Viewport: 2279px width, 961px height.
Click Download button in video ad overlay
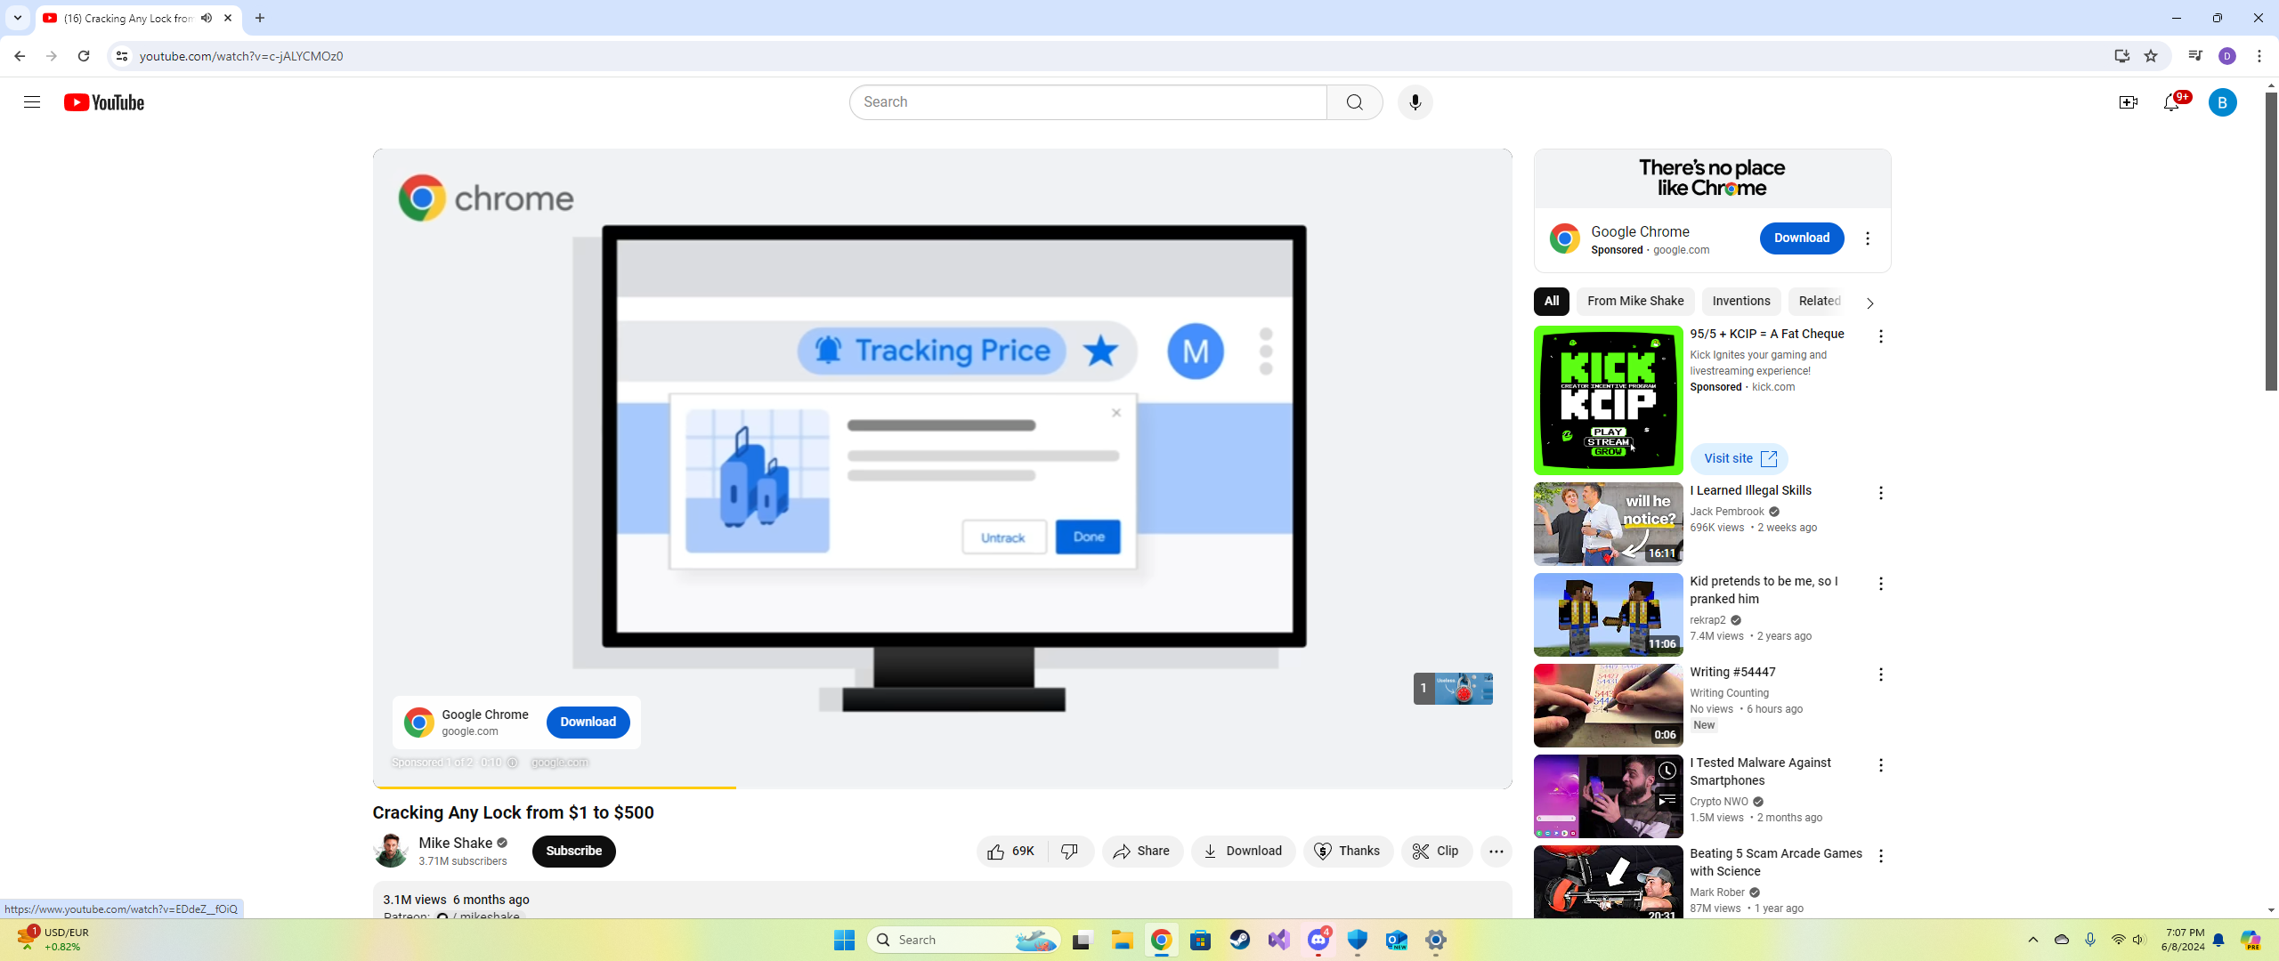tap(588, 722)
